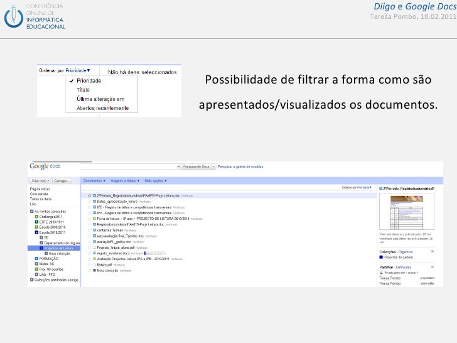Toggle the star on auto-avaliação final_Tpombo.doc
The height and width of the screenshot is (343, 457).
[x=90, y=236]
